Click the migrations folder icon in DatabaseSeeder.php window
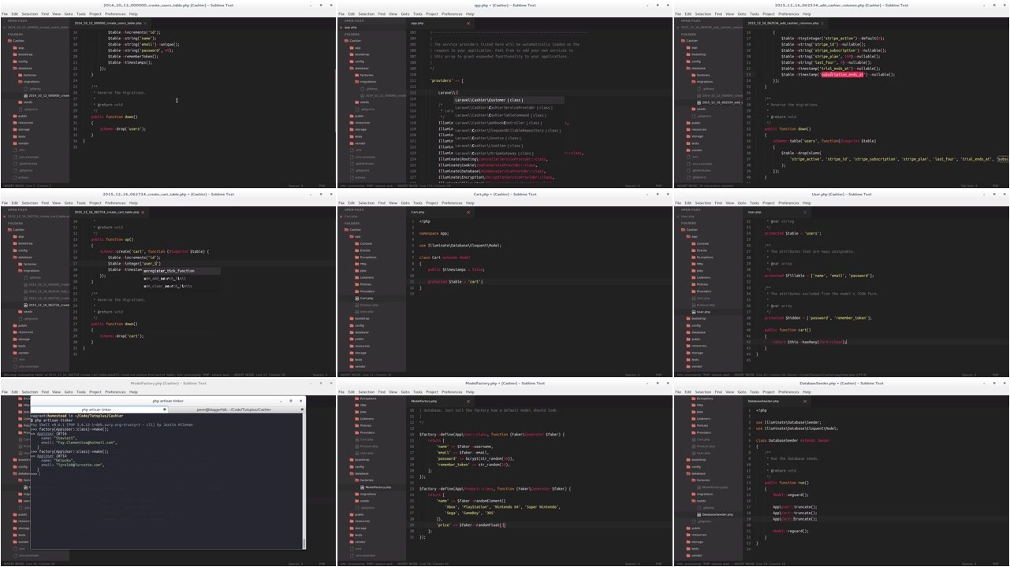Screen dimensions: 1010x567 (694, 494)
